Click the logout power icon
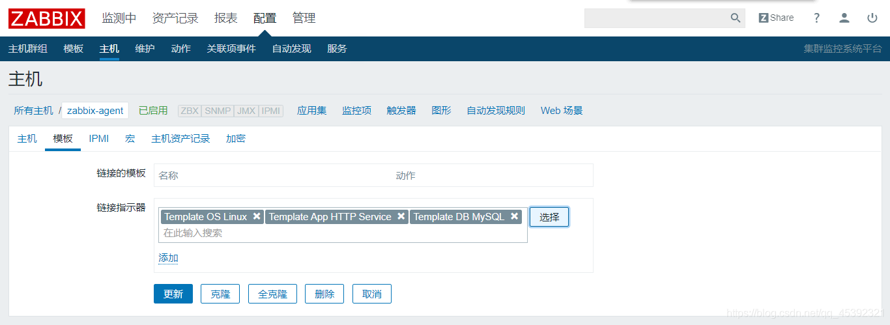This screenshot has width=890, height=325. 872,18
